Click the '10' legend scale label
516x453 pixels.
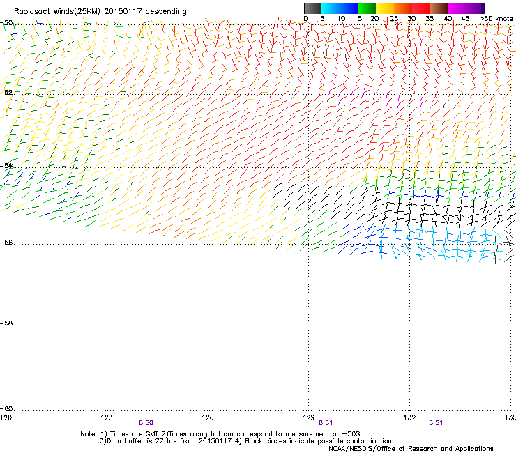(x=341, y=19)
